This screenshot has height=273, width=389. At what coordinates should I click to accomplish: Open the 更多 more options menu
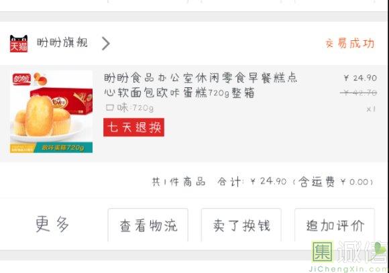coord(52,223)
